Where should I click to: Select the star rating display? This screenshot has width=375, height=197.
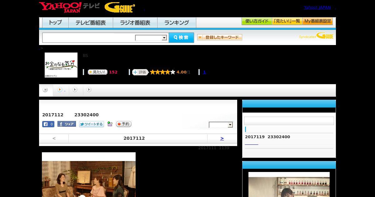click(162, 72)
